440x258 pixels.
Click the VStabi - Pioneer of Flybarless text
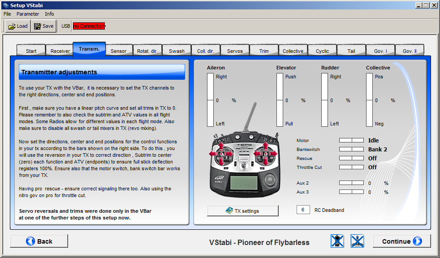point(259,242)
